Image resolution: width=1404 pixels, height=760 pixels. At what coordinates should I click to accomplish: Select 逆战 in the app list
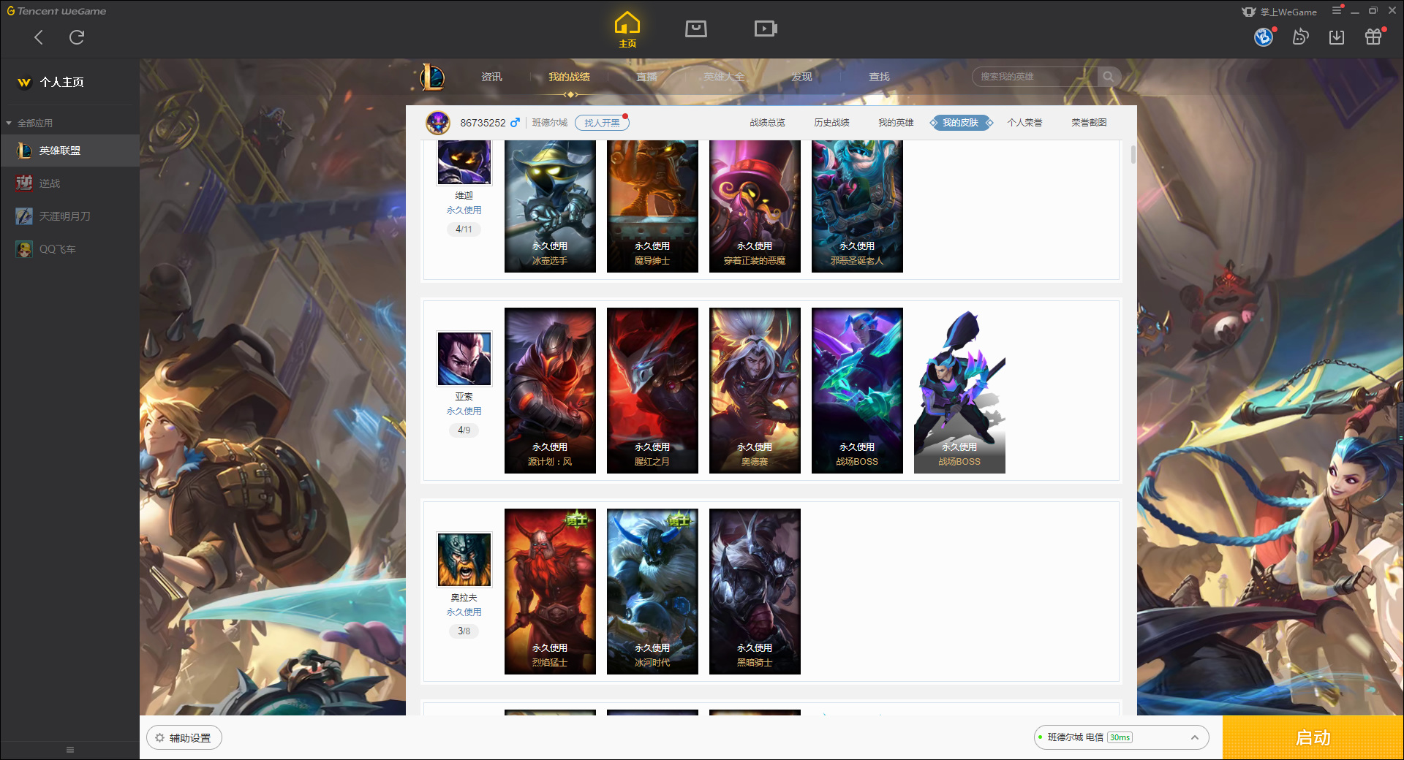click(x=69, y=183)
